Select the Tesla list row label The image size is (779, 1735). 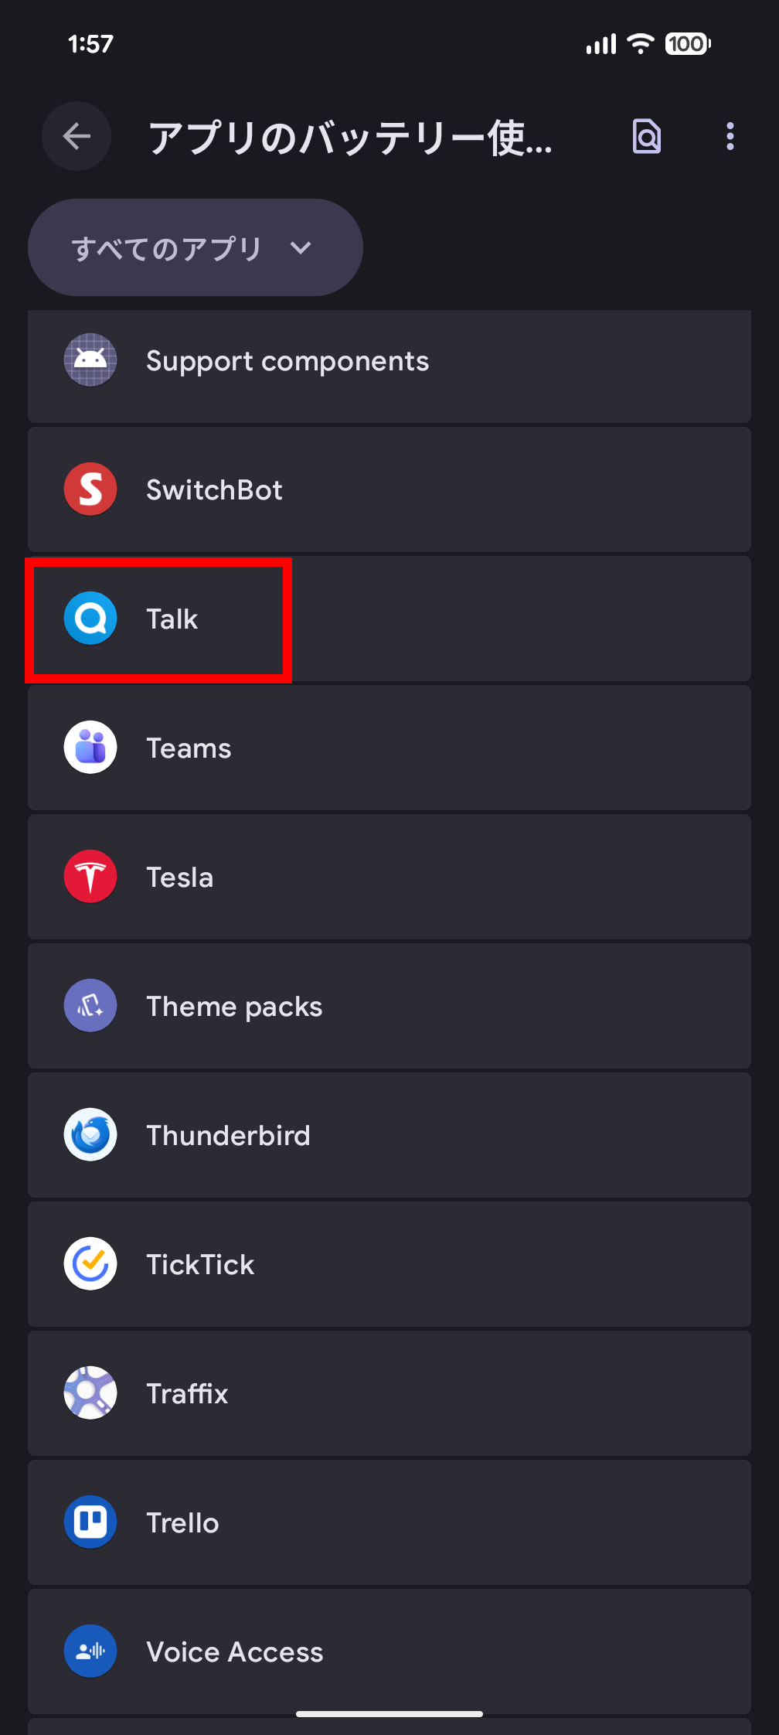180,878
